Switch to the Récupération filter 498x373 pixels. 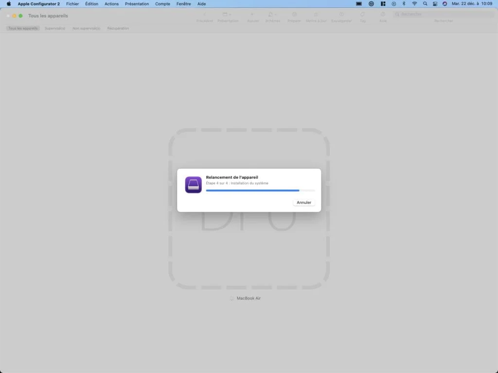(117, 28)
